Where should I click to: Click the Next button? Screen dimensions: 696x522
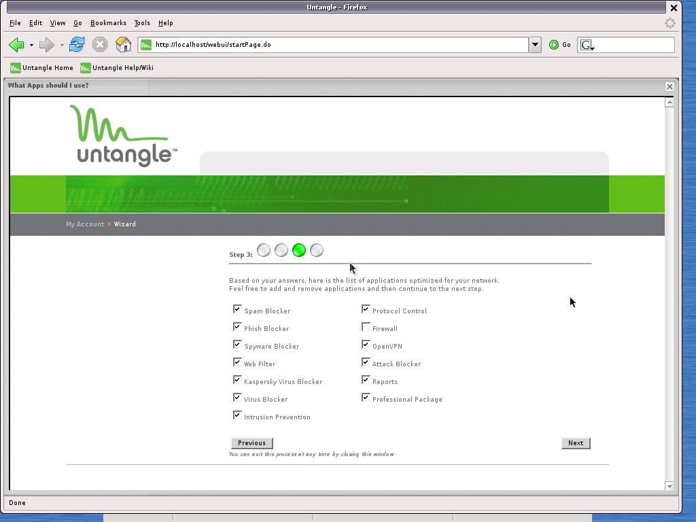pos(576,443)
